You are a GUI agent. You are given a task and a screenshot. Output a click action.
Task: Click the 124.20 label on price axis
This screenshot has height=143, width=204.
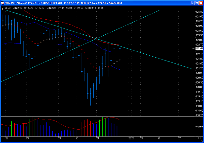[199, 21]
